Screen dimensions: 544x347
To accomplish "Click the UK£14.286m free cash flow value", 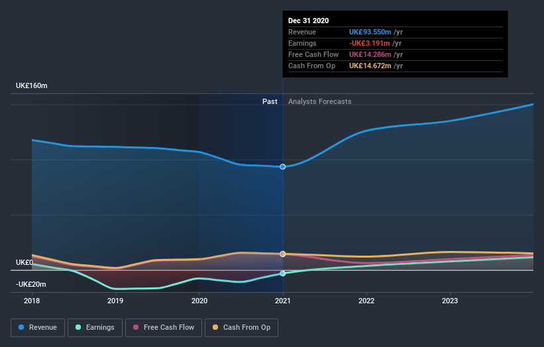I will click(x=370, y=54).
